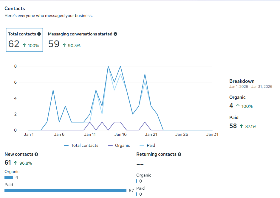Toggle Organic series in chart legend
This screenshot has height=198, width=280.
pos(119,145)
